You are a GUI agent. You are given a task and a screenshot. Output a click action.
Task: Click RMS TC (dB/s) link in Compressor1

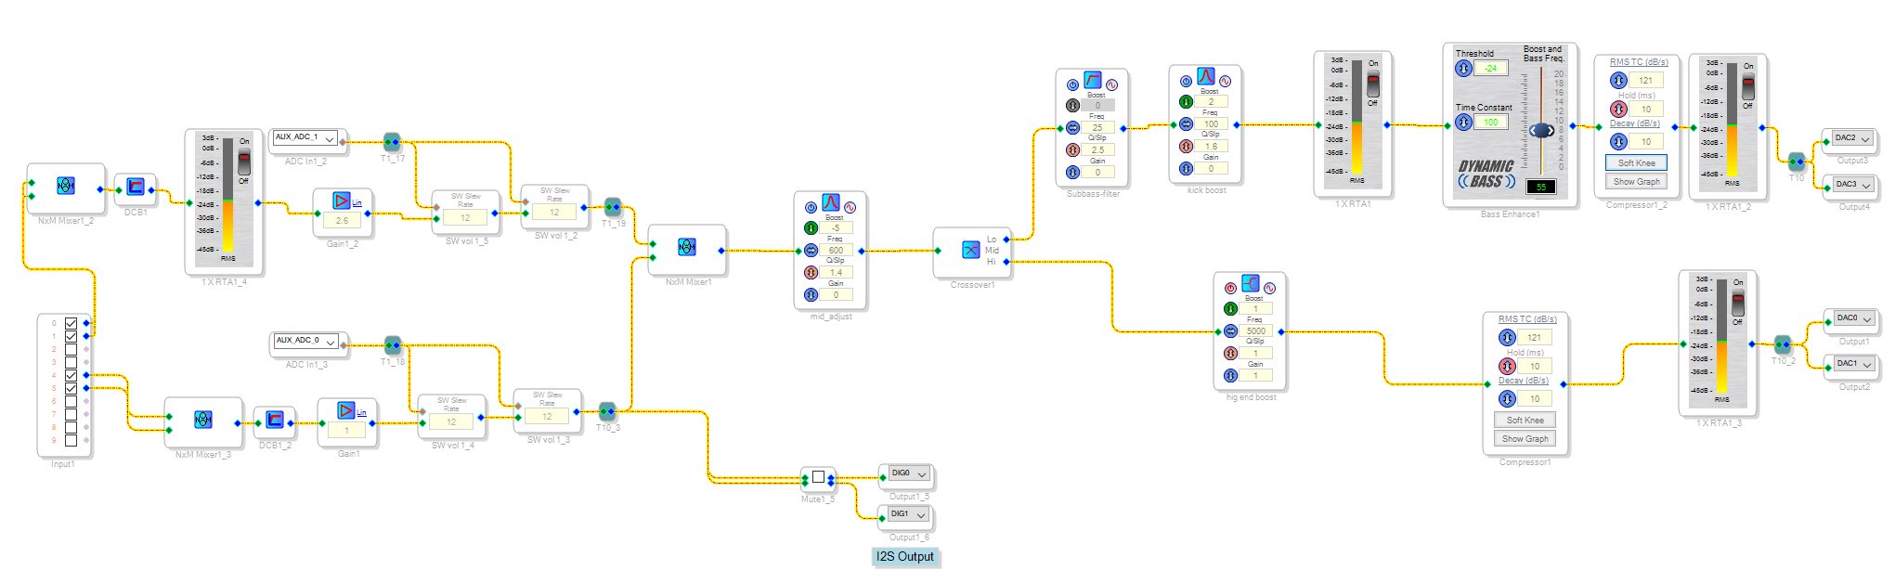(x=1526, y=319)
